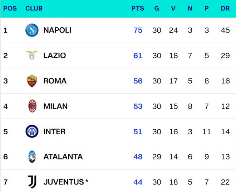236x192 pixels.
Task: Open the ATALANTA team page link
Action: pos(63,157)
